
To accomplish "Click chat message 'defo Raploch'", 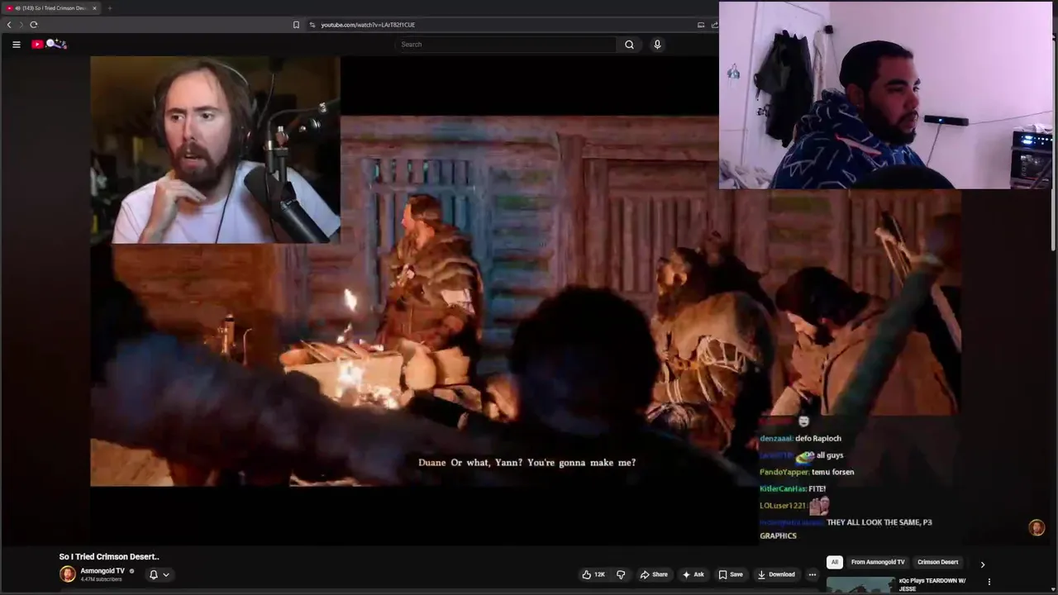I will (x=817, y=439).
